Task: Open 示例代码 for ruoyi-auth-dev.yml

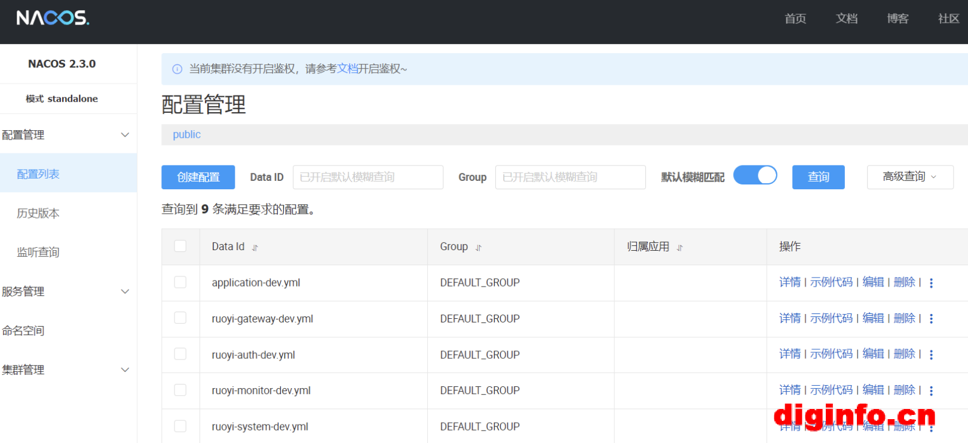Action: (x=831, y=354)
